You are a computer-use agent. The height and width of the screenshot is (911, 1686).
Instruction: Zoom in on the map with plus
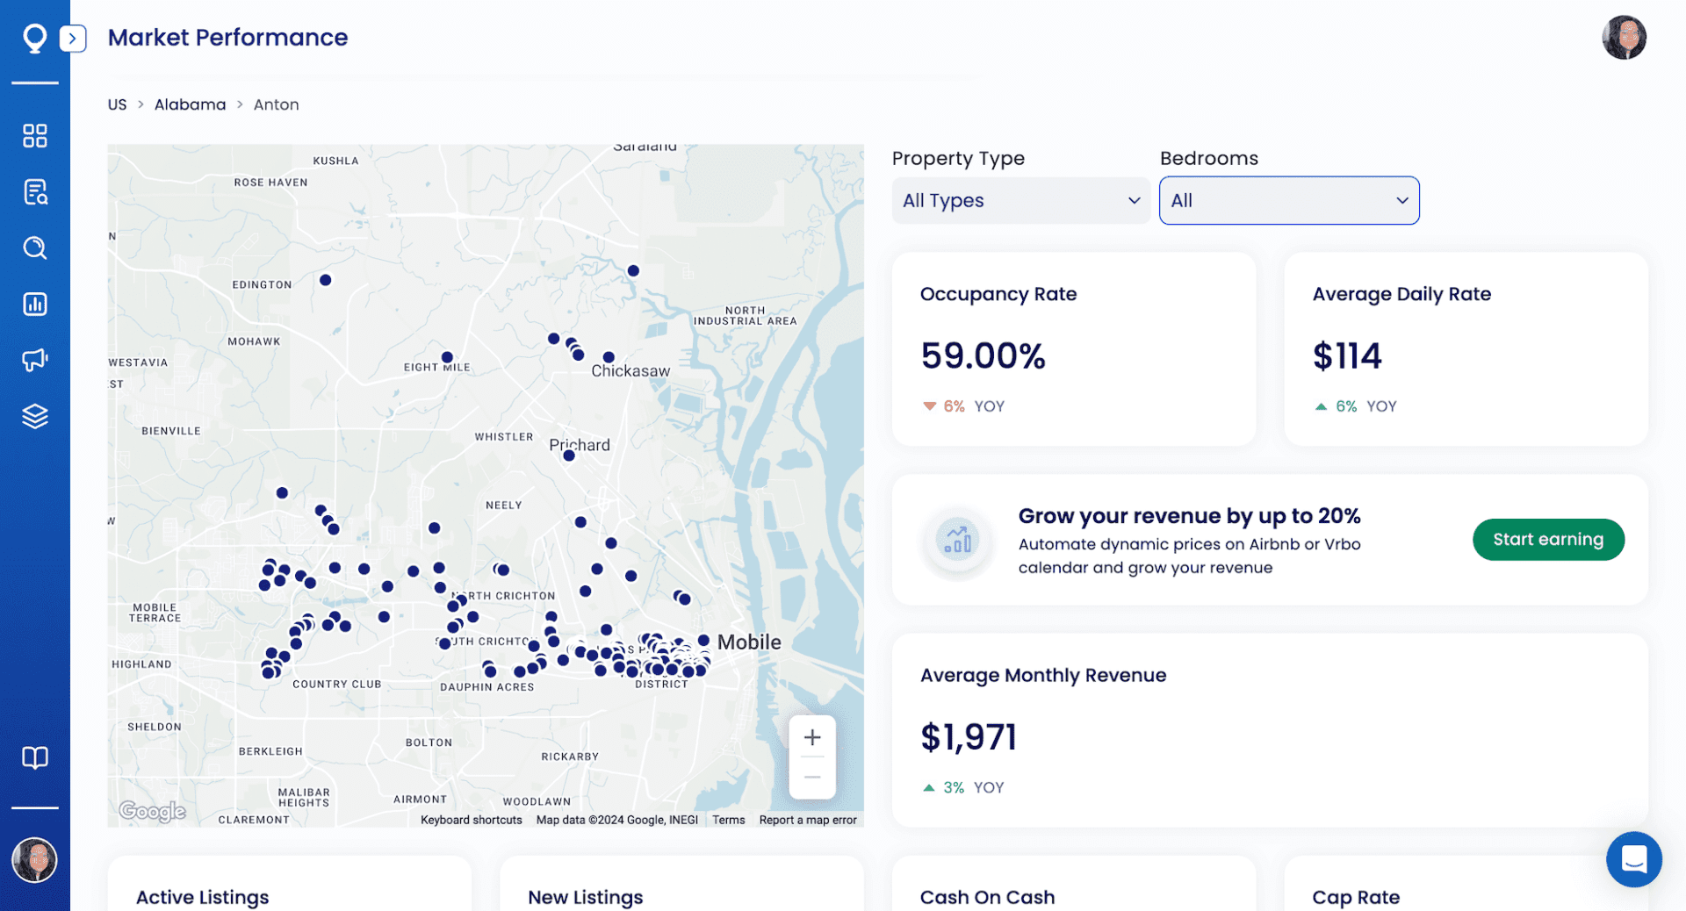812,737
